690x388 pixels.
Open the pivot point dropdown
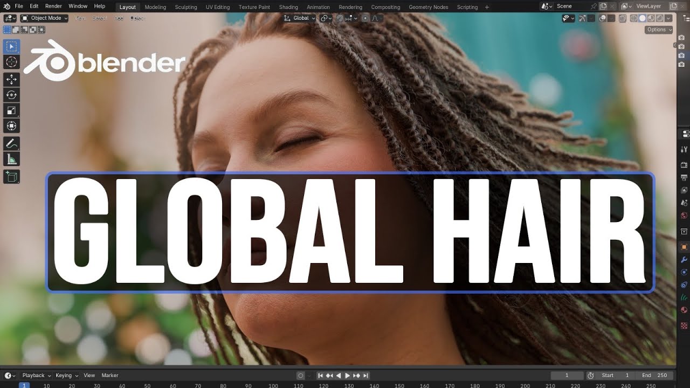[326, 18]
